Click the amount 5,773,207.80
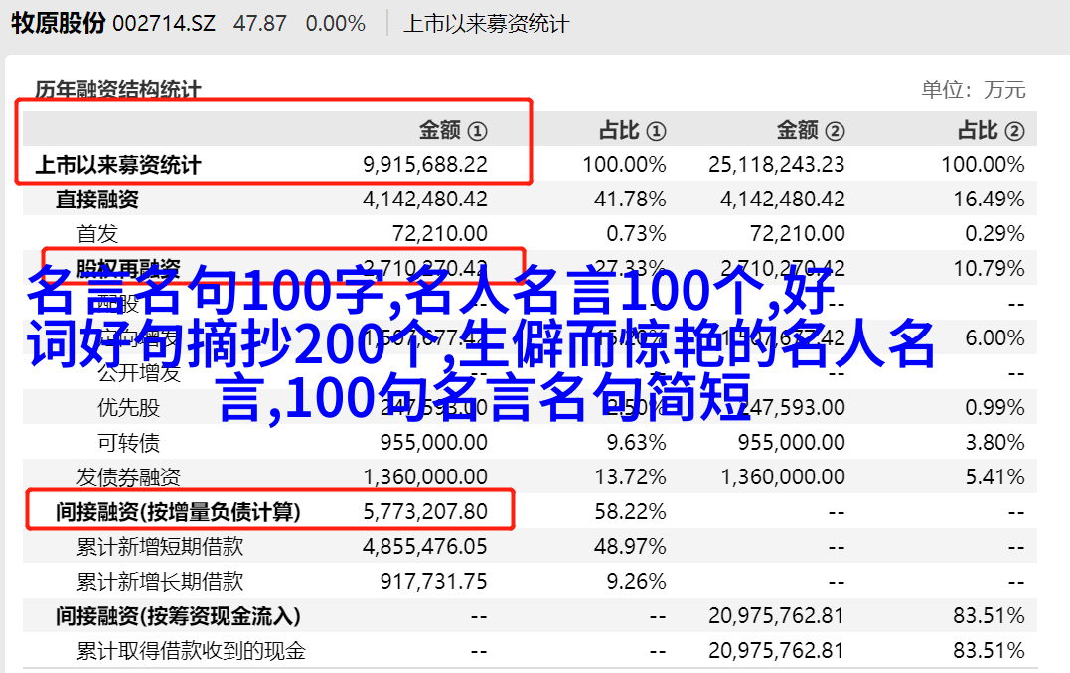Image resolution: width=1070 pixels, height=673 pixels. pos(425,512)
